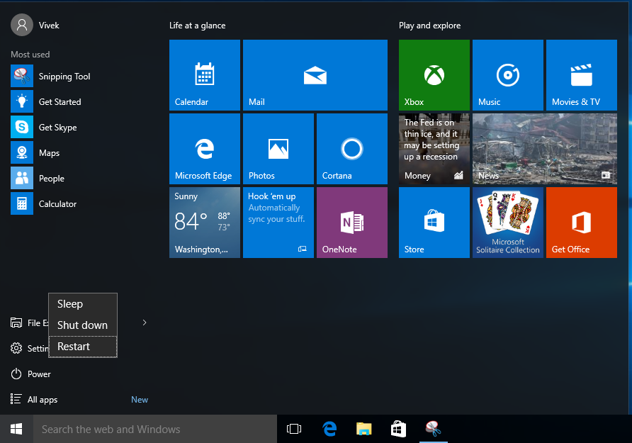Image resolution: width=632 pixels, height=443 pixels.
Task: Click the Get Skype icon
Action: pos(22,127)
